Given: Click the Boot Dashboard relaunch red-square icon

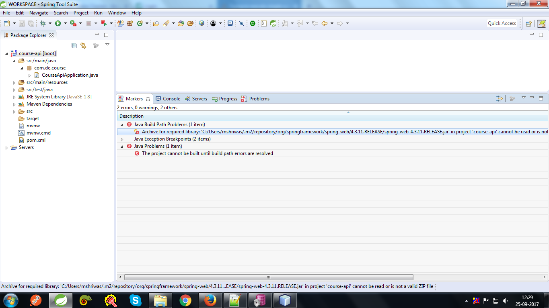Looking at the screenshot, I should 104,23.
